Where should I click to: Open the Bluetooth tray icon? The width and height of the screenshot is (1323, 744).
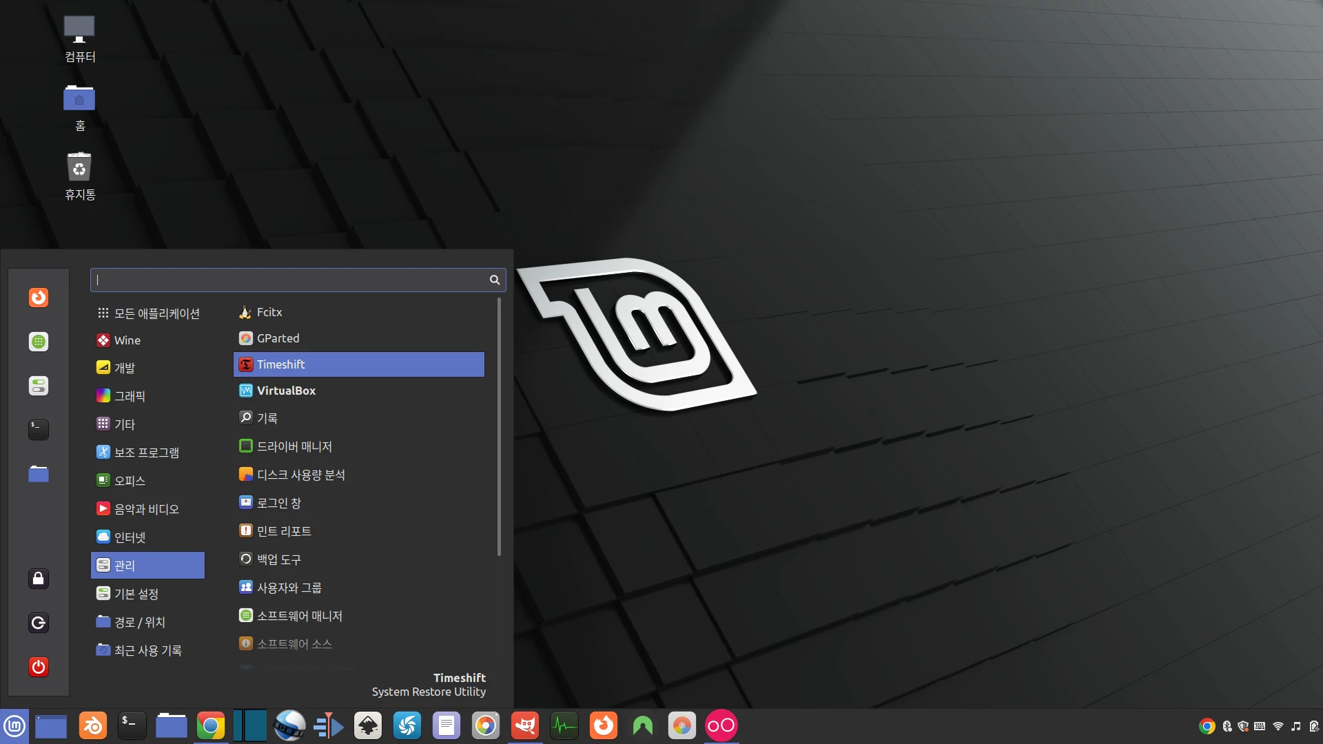[1227, 726]
